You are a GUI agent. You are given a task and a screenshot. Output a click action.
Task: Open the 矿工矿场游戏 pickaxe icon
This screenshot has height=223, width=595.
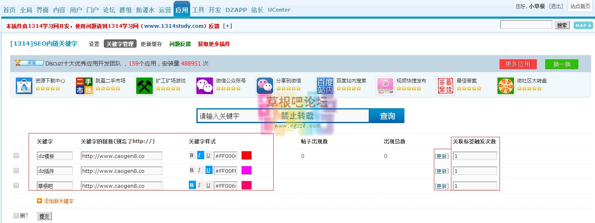point(144,86)
